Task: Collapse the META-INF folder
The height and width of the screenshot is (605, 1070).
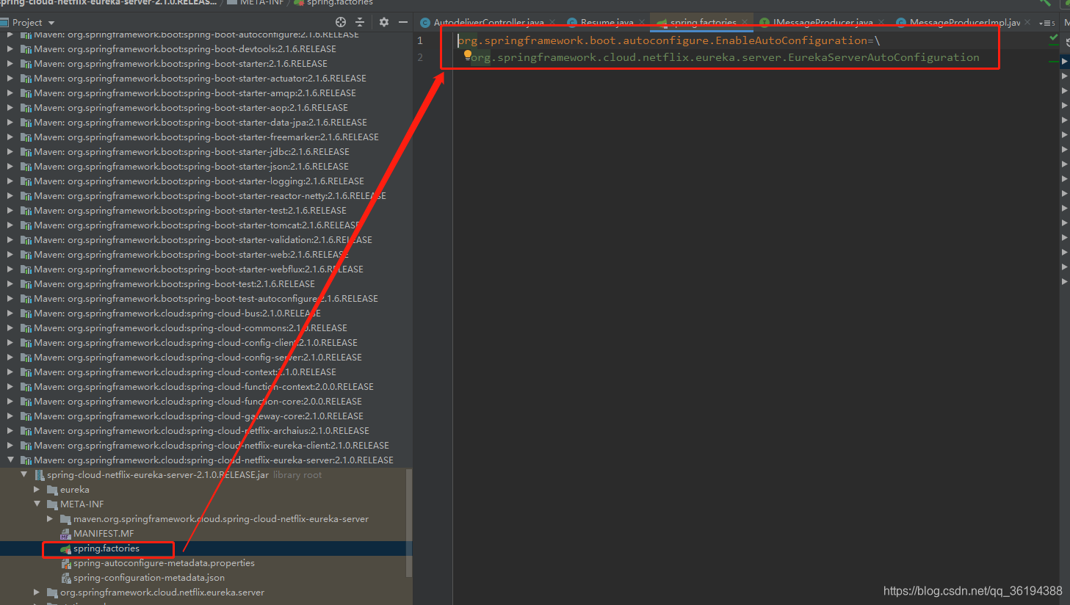Action: (x=37, y=504)
